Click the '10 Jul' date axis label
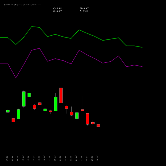 point(23,158)
